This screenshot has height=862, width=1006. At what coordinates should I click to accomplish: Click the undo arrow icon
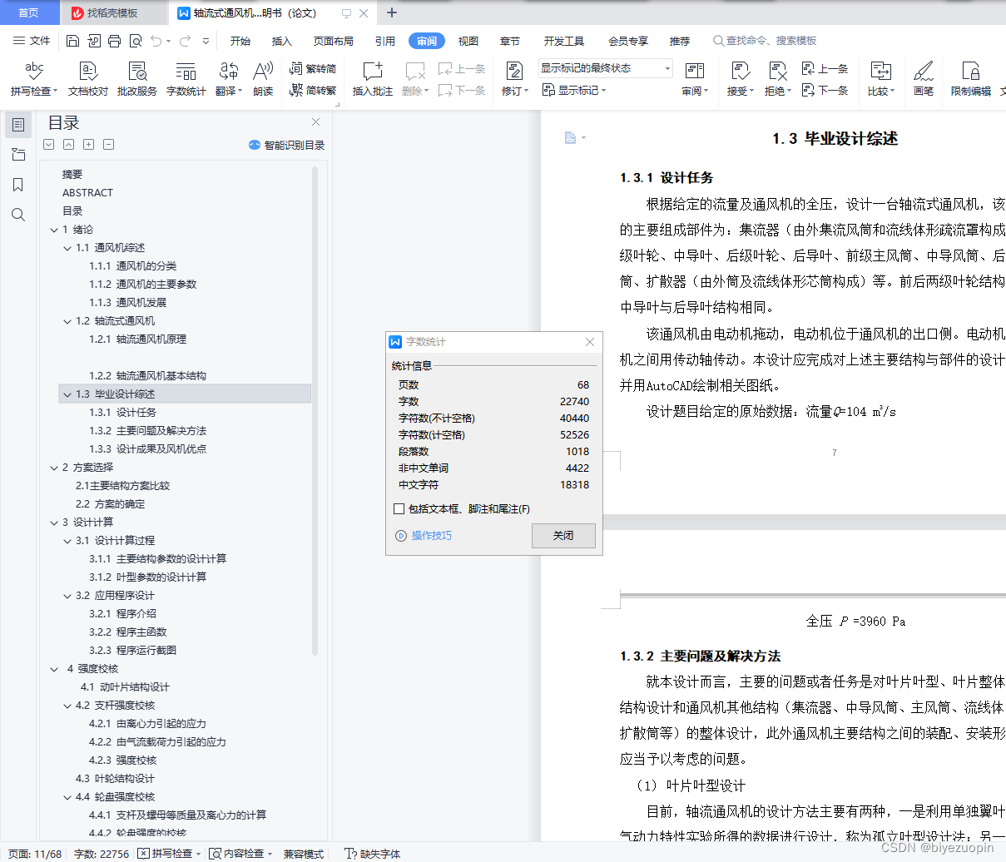click(156, 41)
